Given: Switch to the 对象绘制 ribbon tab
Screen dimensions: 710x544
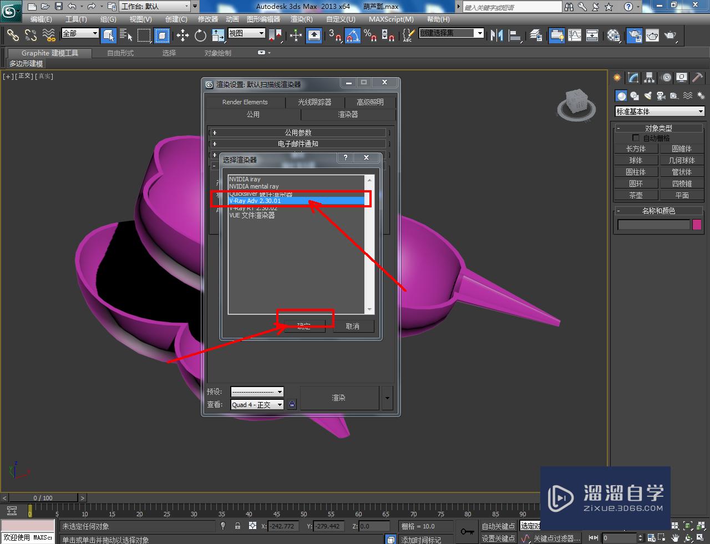Looking at the screenshot, I should coord(218,53).
